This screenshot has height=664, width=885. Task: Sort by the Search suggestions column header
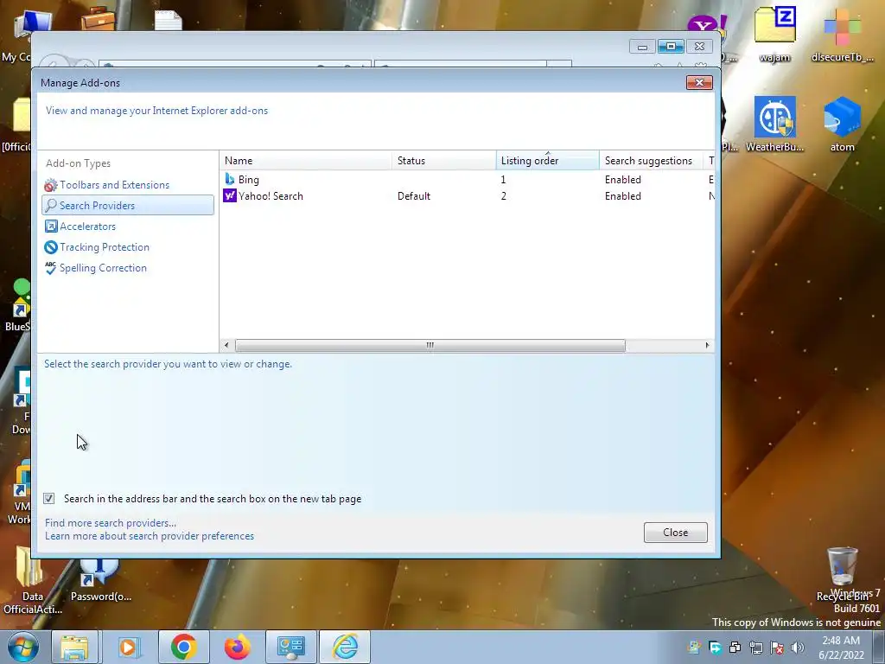click(652, 161)
